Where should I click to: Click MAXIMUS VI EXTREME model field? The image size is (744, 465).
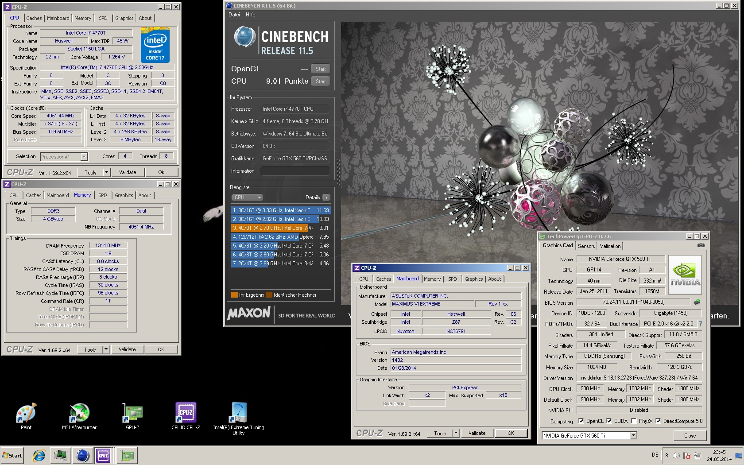click(432, 304)
